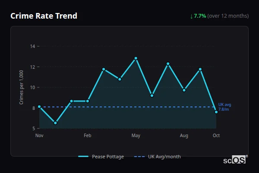Click the Crimes per 1,000 axis title
The width and height of the screenshot is (259, 173).
(x=21, y=87)
